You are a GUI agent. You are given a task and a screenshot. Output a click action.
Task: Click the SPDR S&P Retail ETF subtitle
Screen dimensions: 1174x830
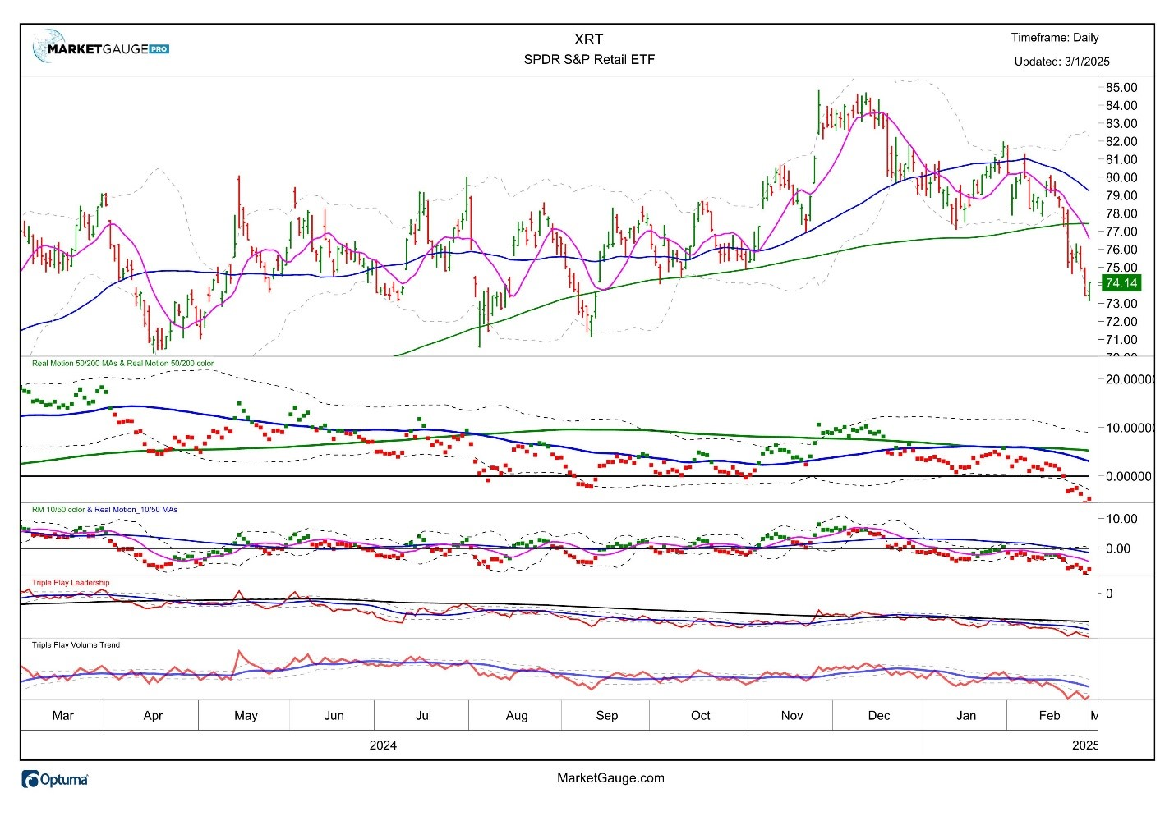tap(589, 59)
